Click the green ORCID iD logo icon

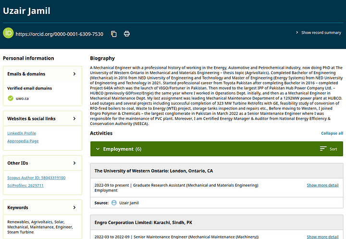[x=8, y=33]
